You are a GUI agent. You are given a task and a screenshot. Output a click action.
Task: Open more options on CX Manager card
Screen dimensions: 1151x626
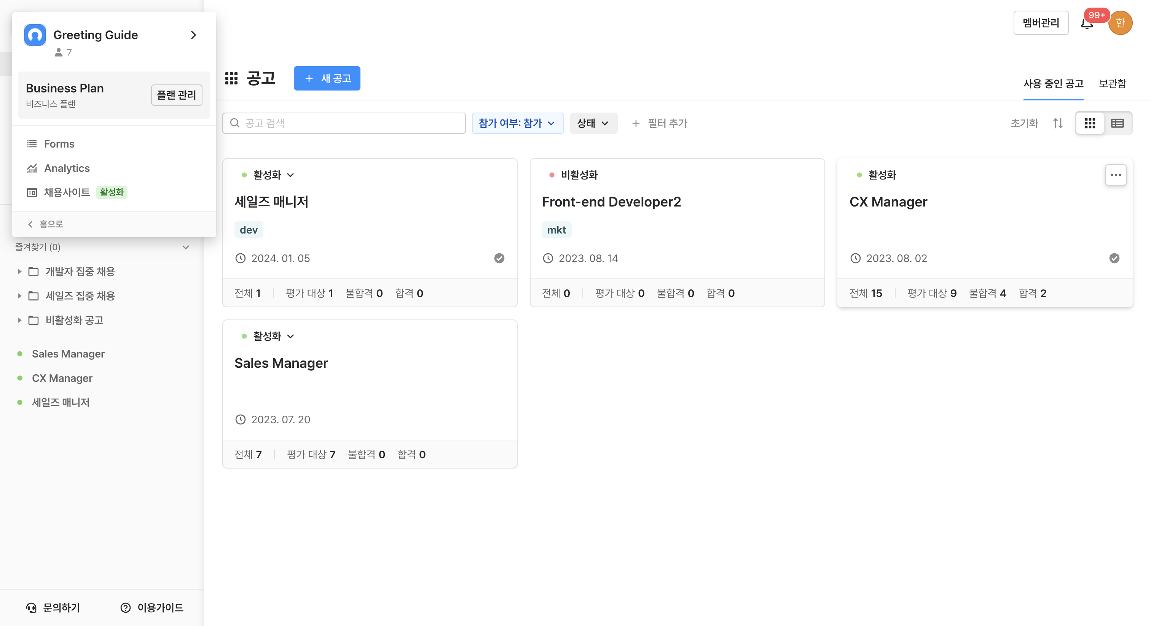tap(1116, 175)
